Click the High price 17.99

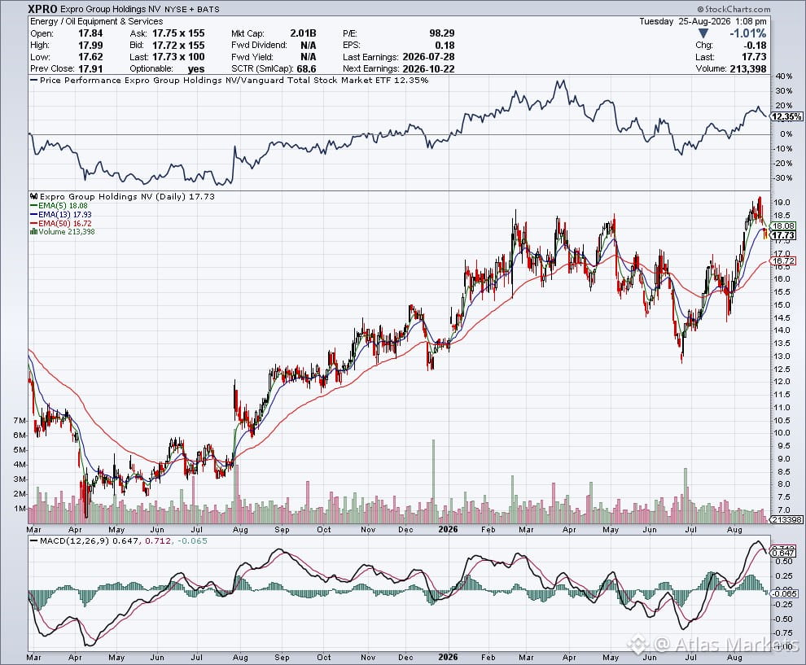coord(90,46)
